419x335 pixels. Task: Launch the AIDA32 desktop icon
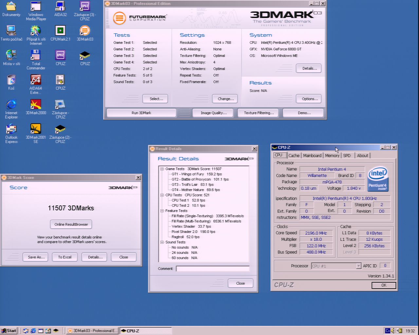(x=60, y=9)
